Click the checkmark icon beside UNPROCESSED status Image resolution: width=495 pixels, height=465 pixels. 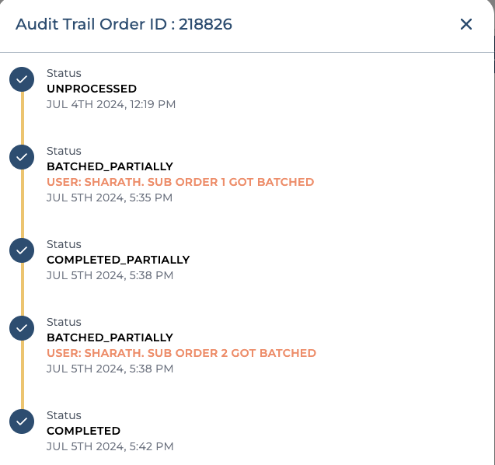pyautogui.click(x=22, y=79)
